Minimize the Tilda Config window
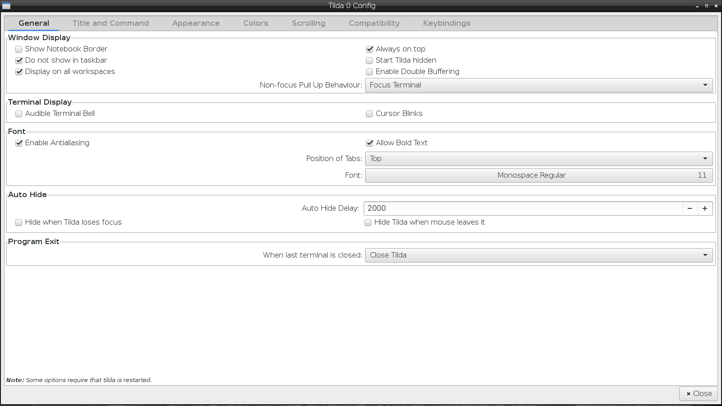 tap(697, 6)
